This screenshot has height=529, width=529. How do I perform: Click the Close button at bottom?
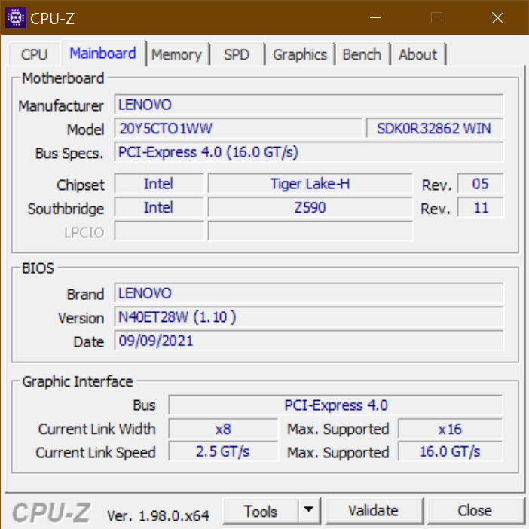pos(475,511)
